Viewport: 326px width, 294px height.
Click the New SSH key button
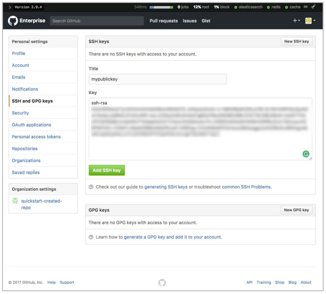tap(297, 41)
